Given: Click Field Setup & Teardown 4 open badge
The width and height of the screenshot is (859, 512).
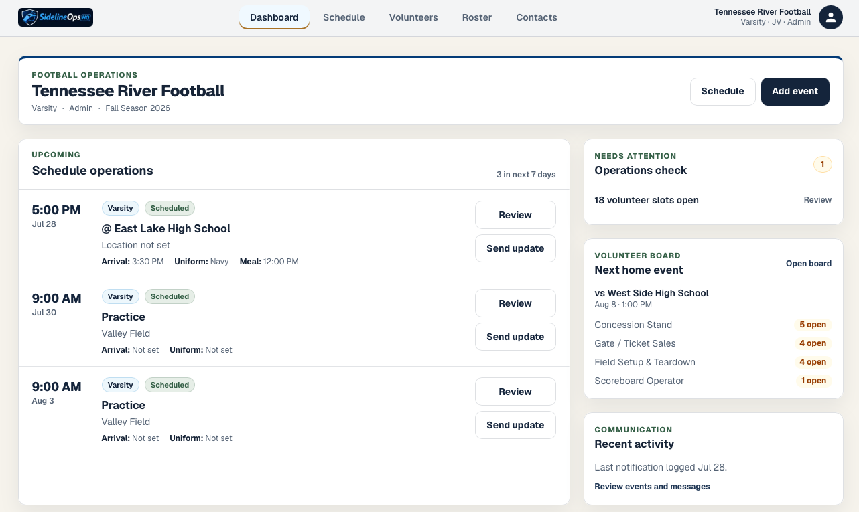Looking at the screenshot, I should [x=813, y=362].
